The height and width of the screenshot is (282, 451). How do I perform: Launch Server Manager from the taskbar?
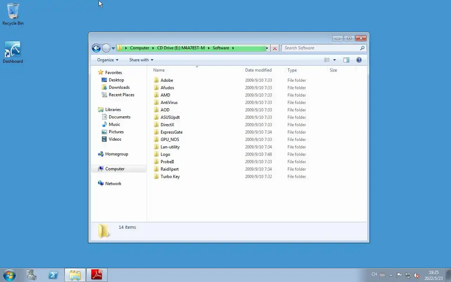pyautogui.click(x=31, y=275)
